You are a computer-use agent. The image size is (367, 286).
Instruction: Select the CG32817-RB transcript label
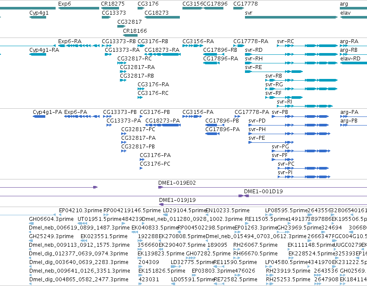pyautogui.click(x=137, y=75)
